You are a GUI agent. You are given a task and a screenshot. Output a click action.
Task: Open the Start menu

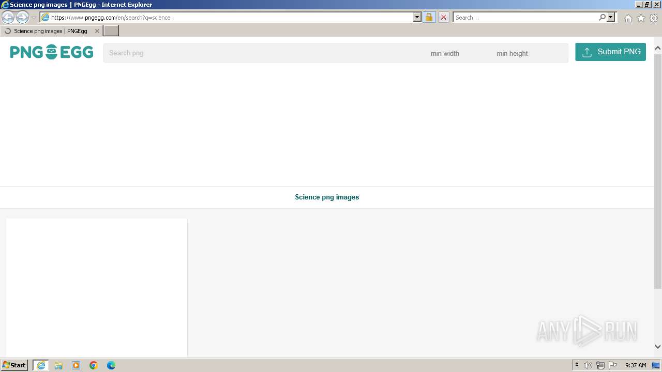point(14,365)
